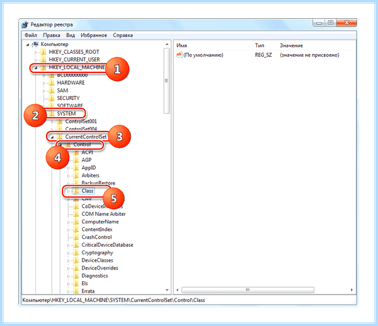
Task: Expand the Class key
Action: tap(69, 191)
